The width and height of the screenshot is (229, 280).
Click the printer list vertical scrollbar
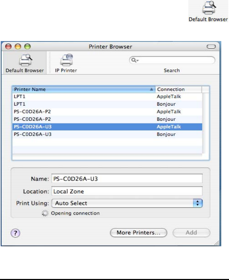206,123
